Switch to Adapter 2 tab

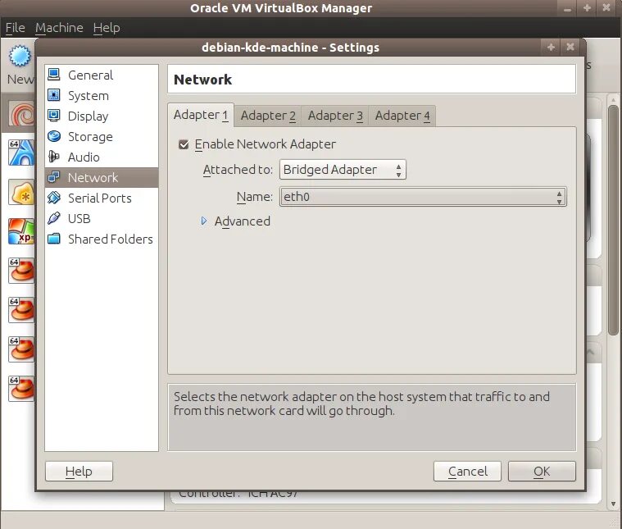coord(268,116)
